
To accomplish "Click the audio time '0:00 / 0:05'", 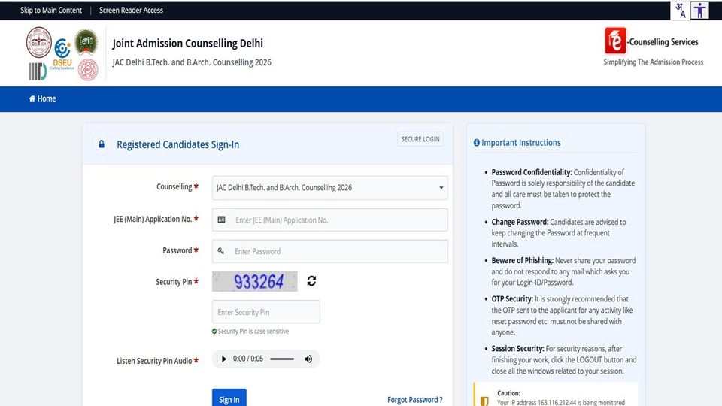I will 247,359.
